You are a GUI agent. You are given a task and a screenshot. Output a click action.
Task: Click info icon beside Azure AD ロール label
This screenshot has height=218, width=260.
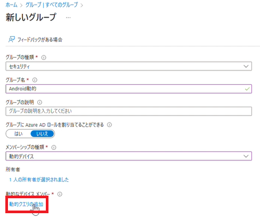109,125
